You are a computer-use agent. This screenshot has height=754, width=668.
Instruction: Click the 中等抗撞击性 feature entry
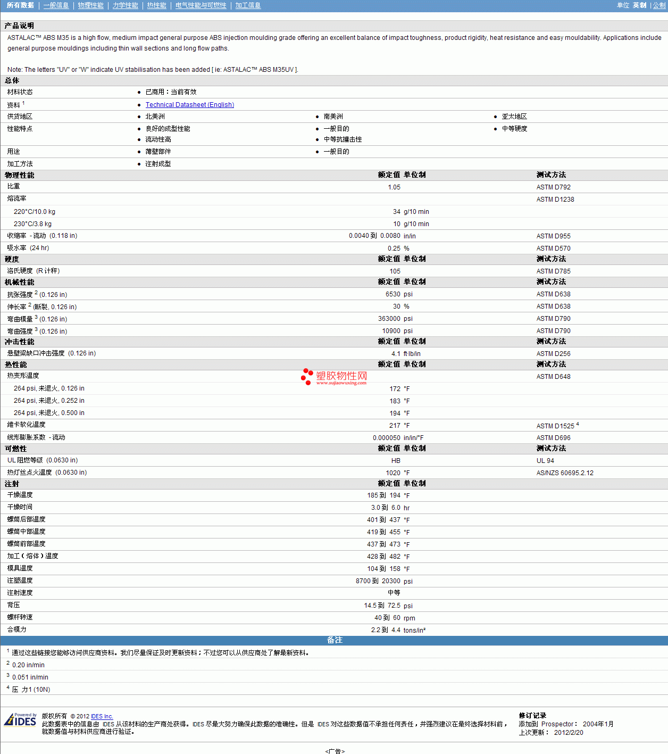point(343,139)
